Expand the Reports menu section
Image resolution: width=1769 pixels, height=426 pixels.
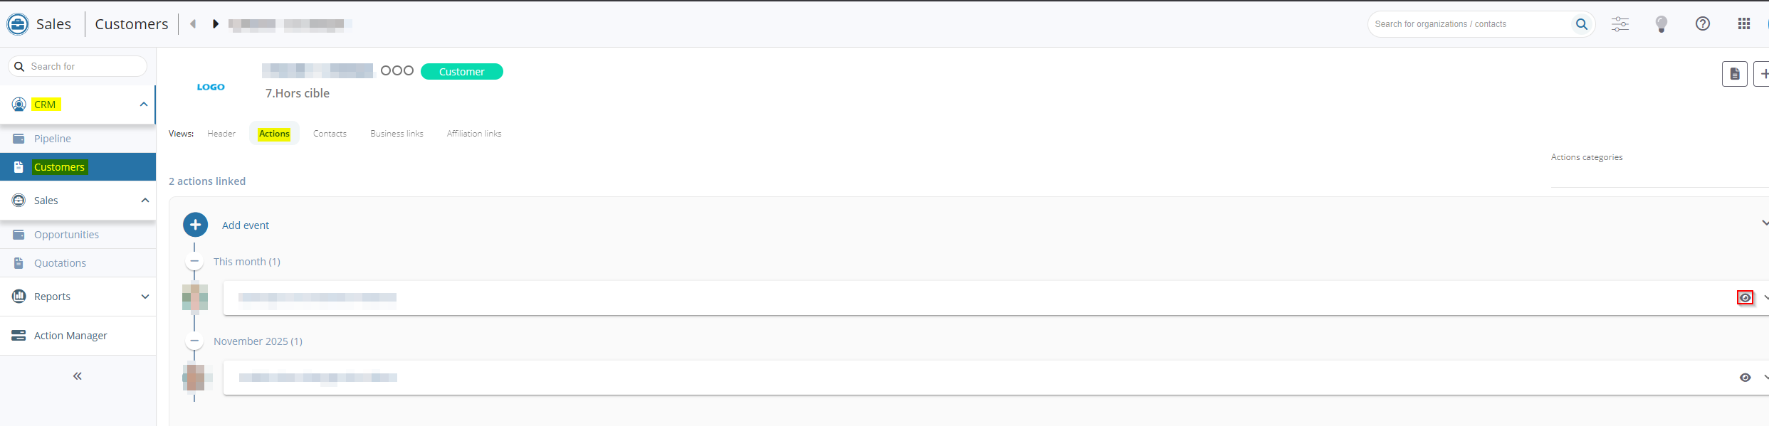[x=145, y=297]
